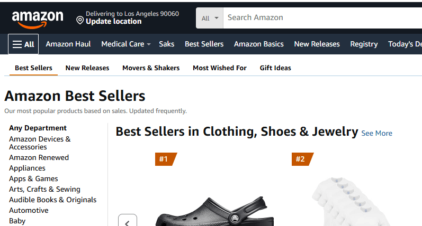
Task: Open Amazon Haul in the nav bar
Action: [x=68, y=44]
